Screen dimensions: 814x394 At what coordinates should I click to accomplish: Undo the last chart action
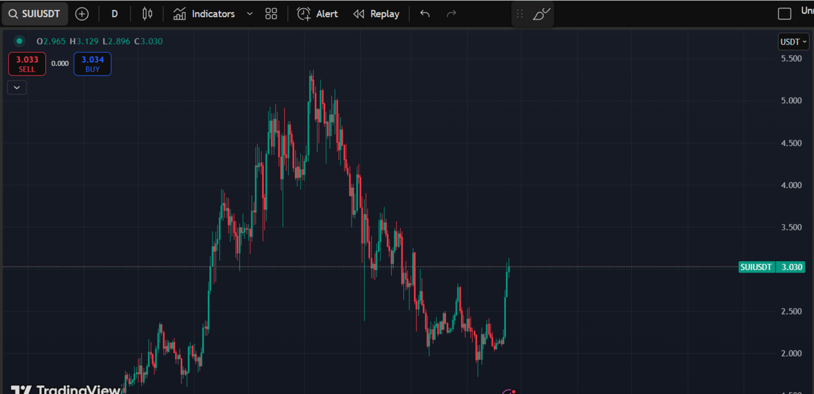[x=425, y=14]
